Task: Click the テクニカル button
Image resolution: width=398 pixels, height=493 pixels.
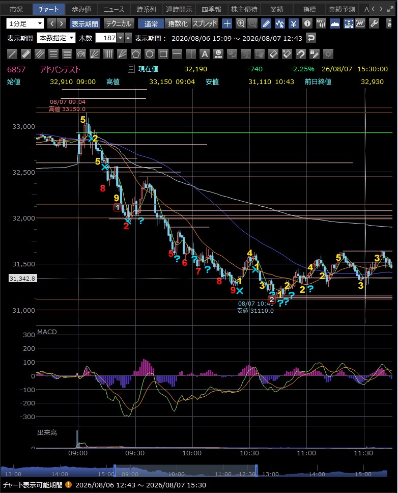Action: pyautogui.click(x=119, y=23)
